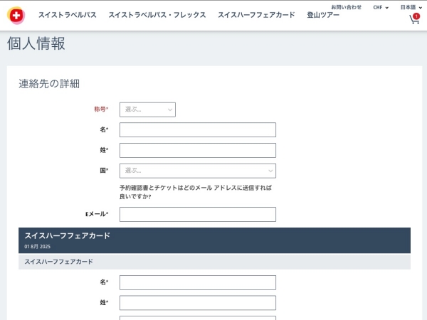Focus 姓 field under スイスハーフフェアカード section

coord(198,303)
